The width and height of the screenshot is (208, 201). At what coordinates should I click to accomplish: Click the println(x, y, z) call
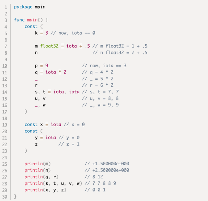[45, 190]
